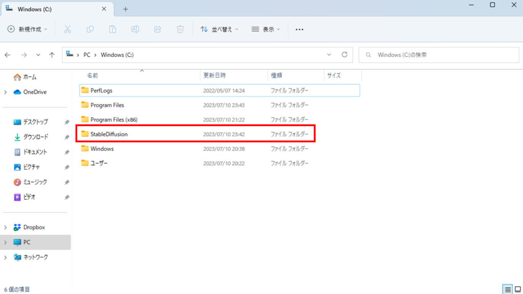
Task: Refresh the current folder view
Action: [x=344, y=55]
